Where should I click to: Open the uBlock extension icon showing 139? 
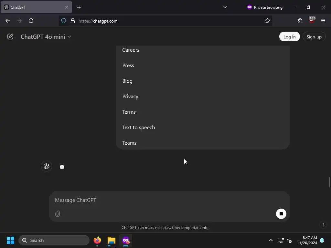point(312,20)
